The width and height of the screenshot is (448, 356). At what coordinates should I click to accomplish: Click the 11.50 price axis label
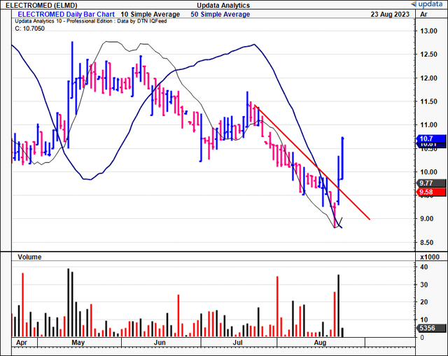pos(428,101)
